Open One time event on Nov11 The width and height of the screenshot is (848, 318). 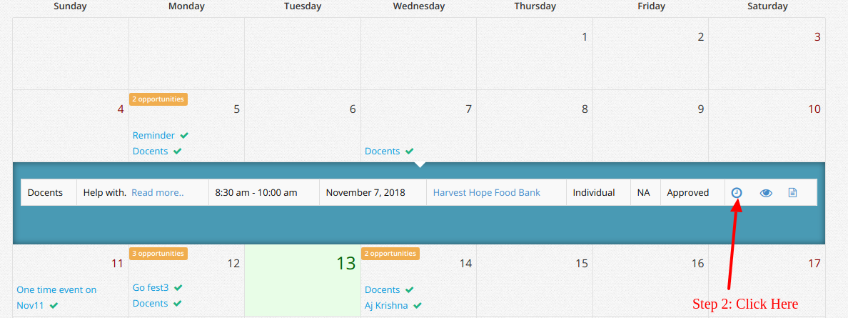coord(56,297)
